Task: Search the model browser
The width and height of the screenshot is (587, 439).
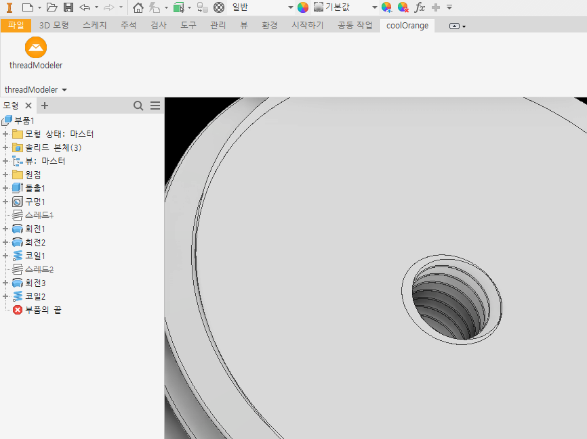Action: point(138,106)
